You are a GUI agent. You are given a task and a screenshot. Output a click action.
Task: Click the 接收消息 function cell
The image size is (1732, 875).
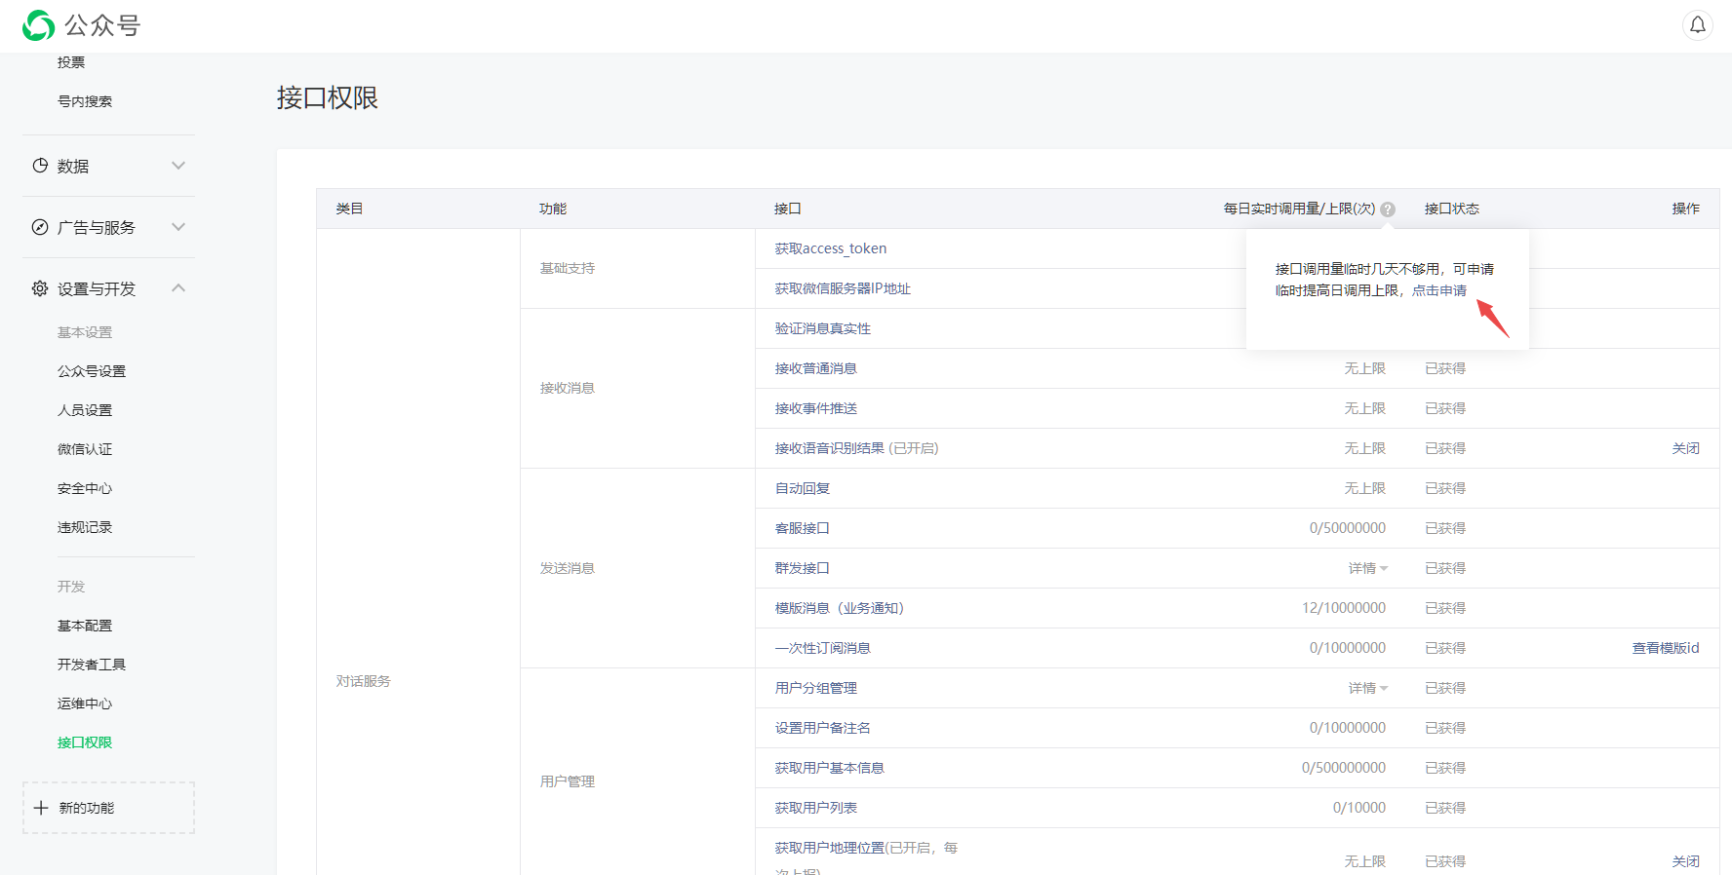click(568, 388)
